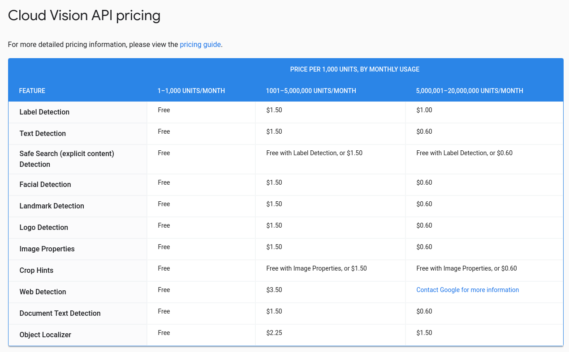The width and height of the screenshot is (569, 352).
Task: Select the Label Detection row label
Action: pos(44,112)
